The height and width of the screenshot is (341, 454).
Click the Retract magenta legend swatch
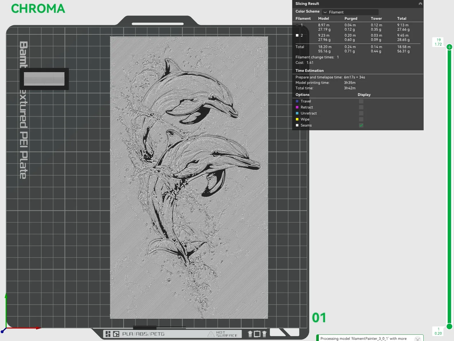pyautogui.click(x=297, y=107)
